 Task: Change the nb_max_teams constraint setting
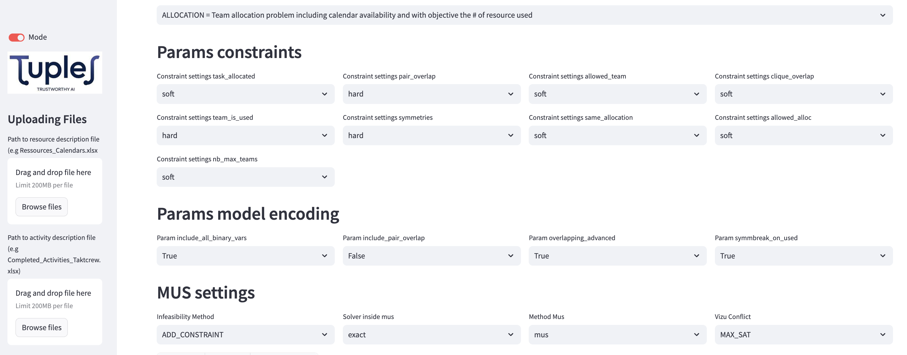pyautogui.click(x=245, y=177)
